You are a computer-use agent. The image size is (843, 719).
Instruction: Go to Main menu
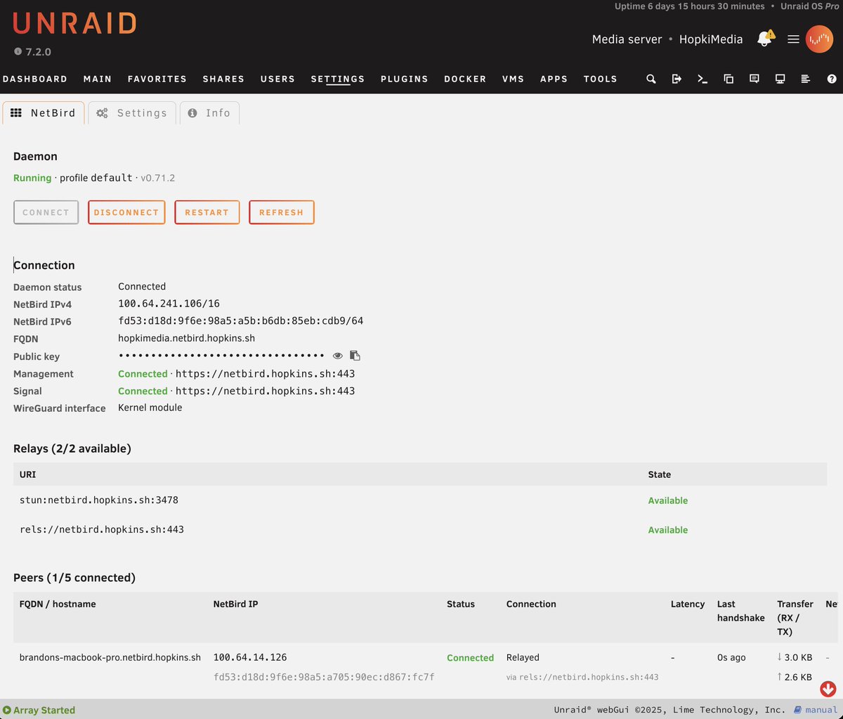pos(98,79)
